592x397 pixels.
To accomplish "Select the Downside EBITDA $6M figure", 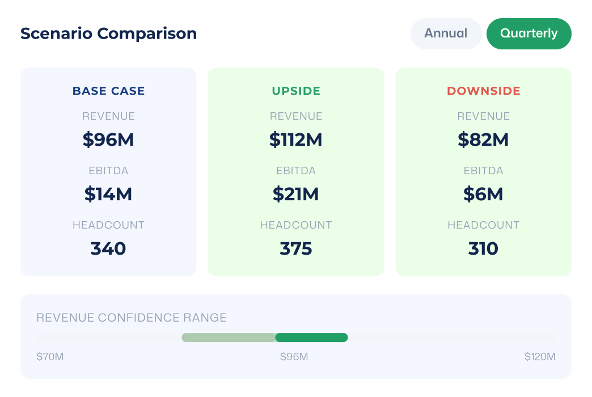I will [x=483, y=194].
